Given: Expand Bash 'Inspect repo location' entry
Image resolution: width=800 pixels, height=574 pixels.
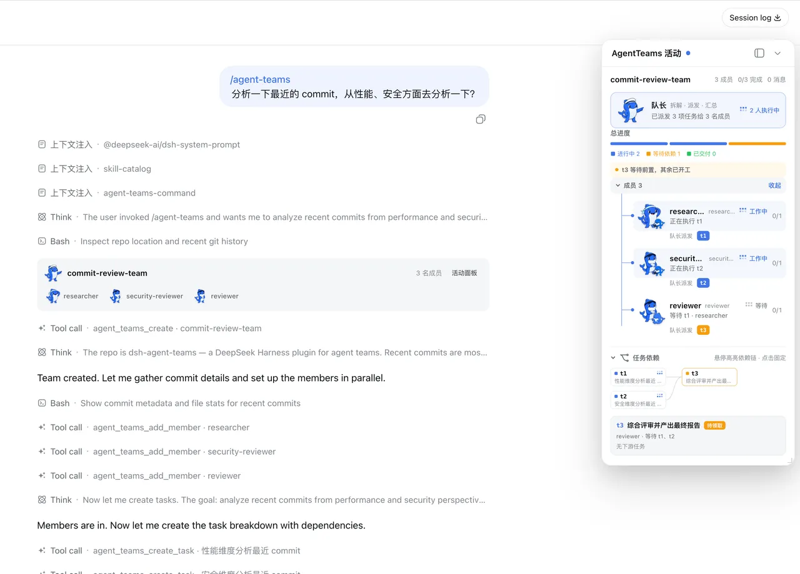Looking at the screenshot, I should tap(142, 241).
